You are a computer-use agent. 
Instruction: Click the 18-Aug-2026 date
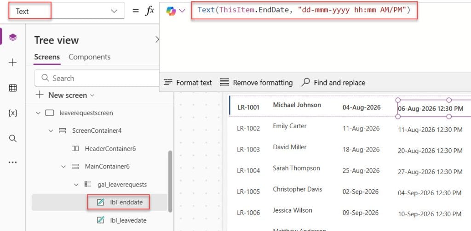[361, 149]
